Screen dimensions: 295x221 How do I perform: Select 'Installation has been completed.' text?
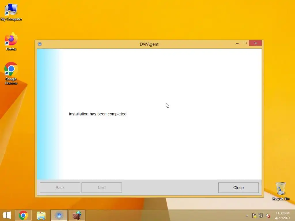click(98, 114)
